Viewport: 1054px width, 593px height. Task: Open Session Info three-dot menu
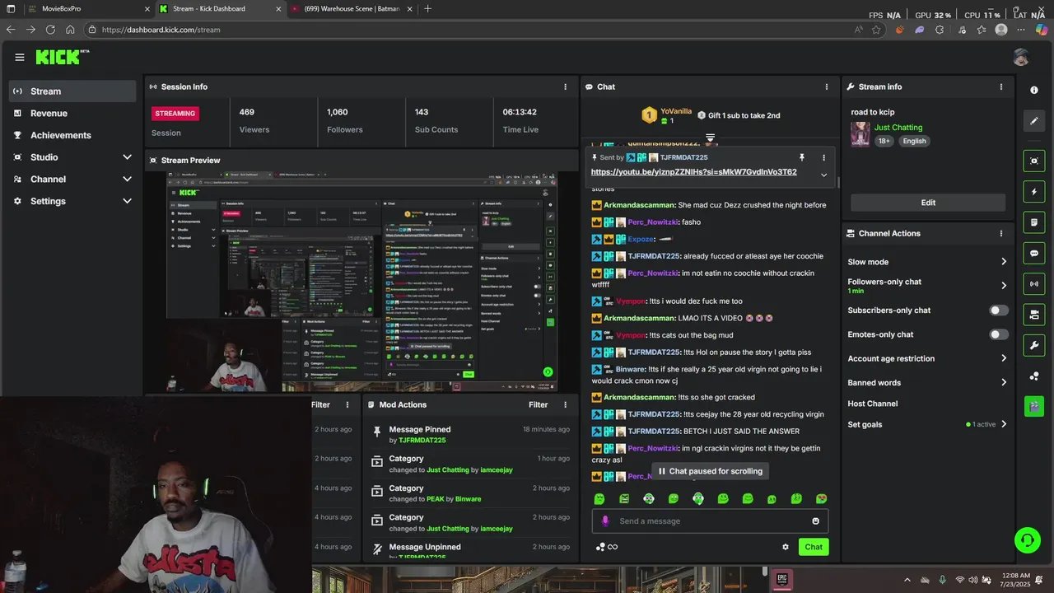point(565,86)
